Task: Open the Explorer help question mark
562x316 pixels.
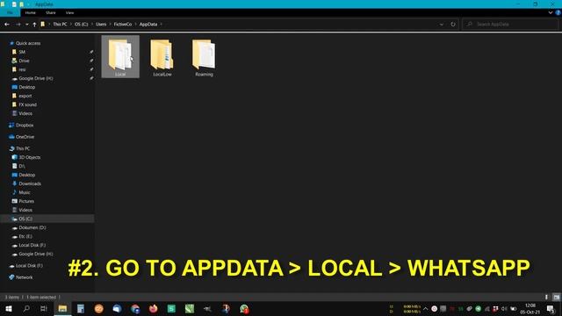Action: click(558, 12)
